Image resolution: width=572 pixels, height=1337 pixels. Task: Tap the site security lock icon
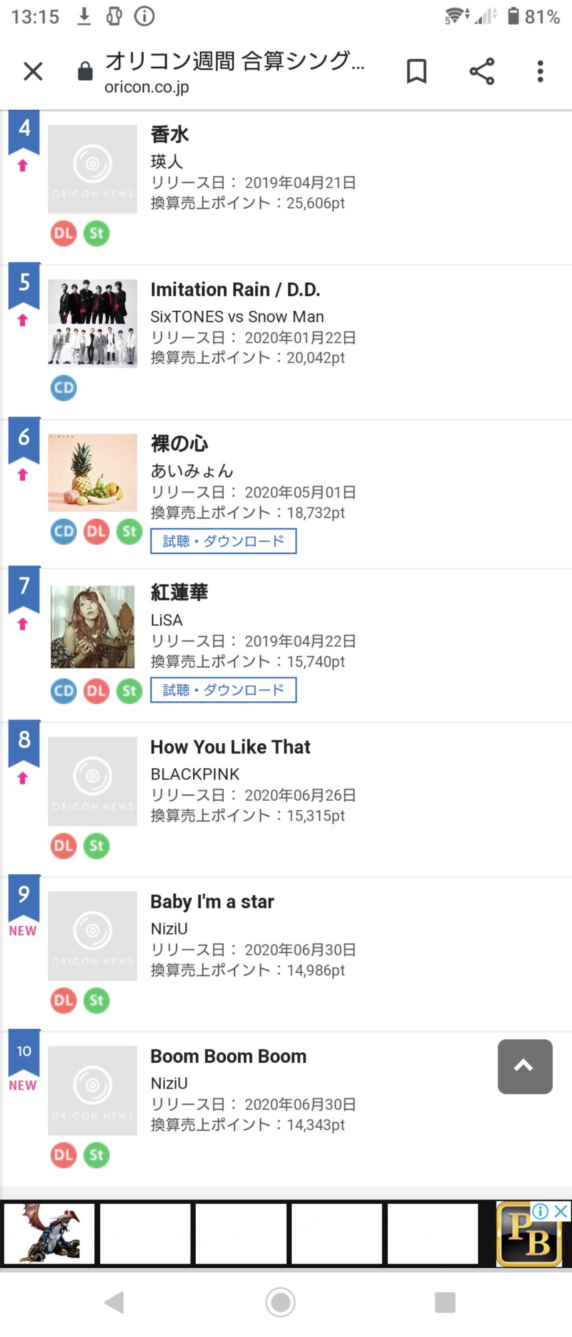coord(85,71)
